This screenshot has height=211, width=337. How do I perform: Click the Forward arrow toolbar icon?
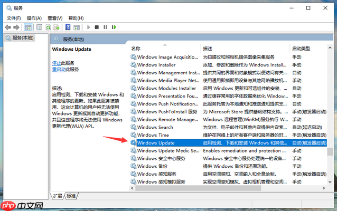click(x=16, y=27)
